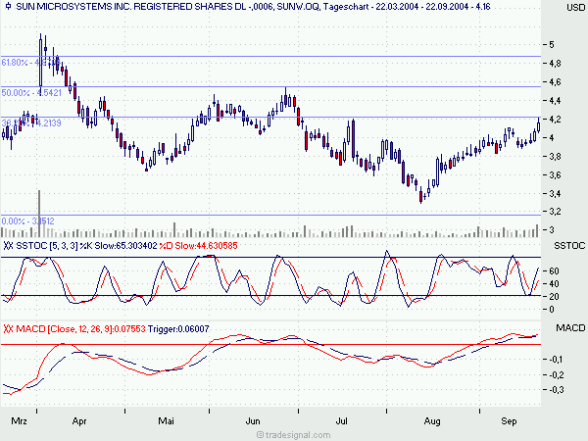Click the price axis label 3,2
Image resolution: width=588 pixels, height=441 pixels.
coord(555,212)
